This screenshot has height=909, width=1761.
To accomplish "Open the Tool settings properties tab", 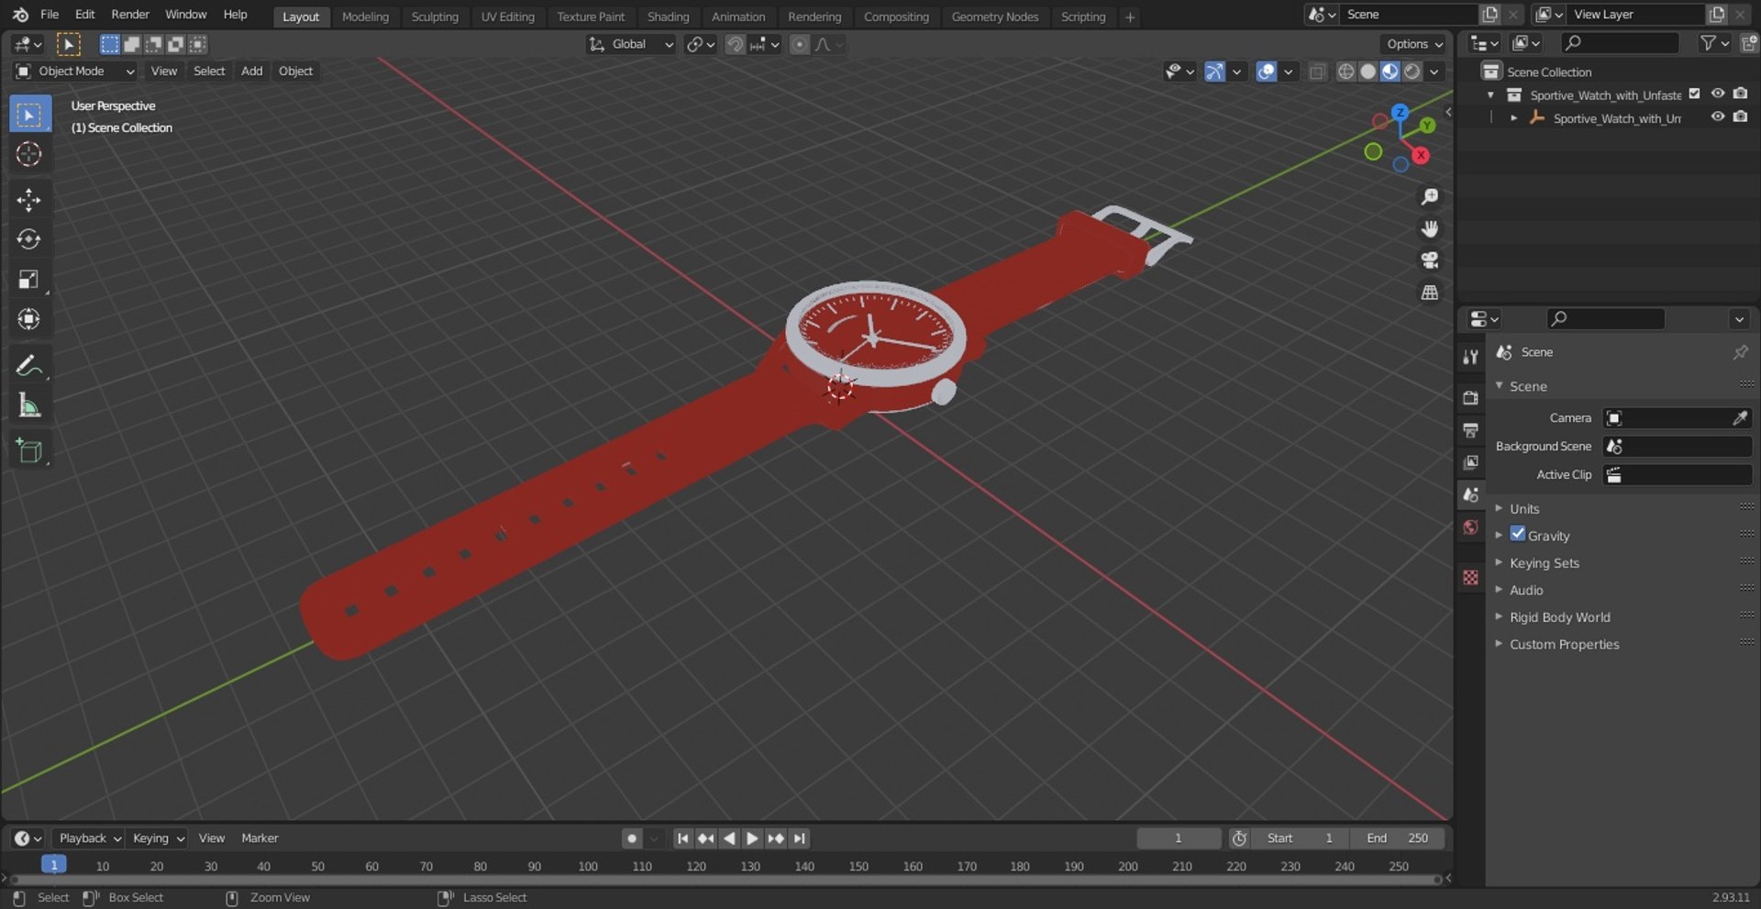I will 1471,357.
